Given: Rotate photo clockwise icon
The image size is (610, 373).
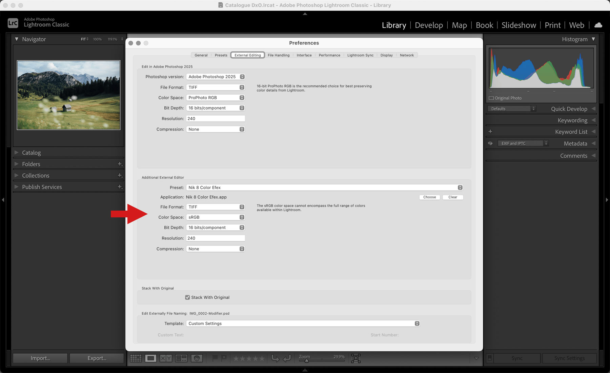Looking at the screenshot, I should [x=287, y=358].
